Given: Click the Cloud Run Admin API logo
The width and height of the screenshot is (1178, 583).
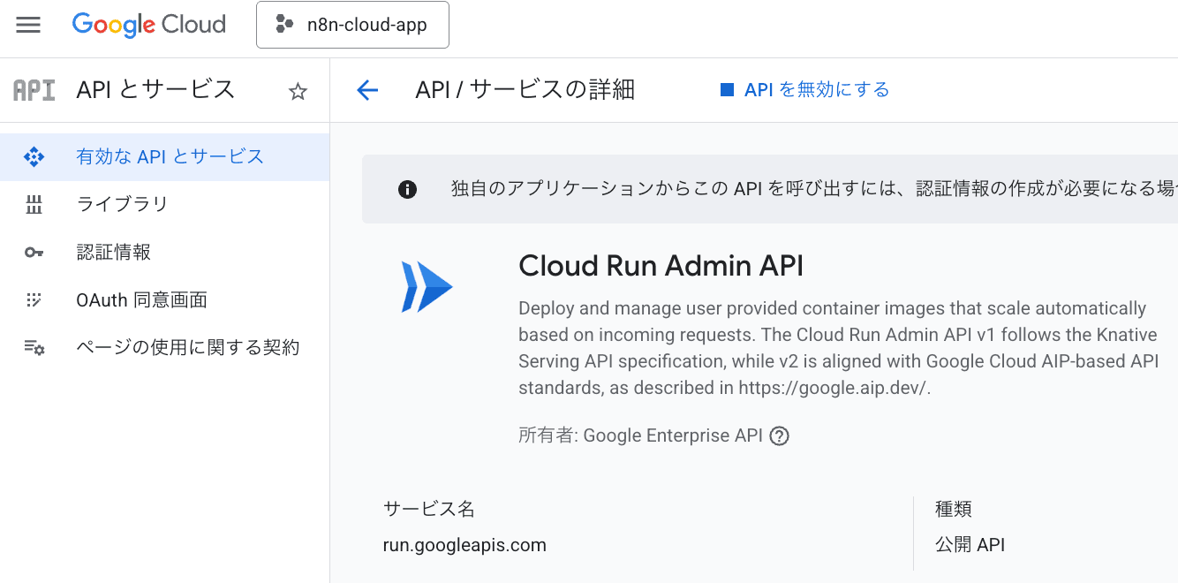Looking at the screenshot, I should (427, 287).
